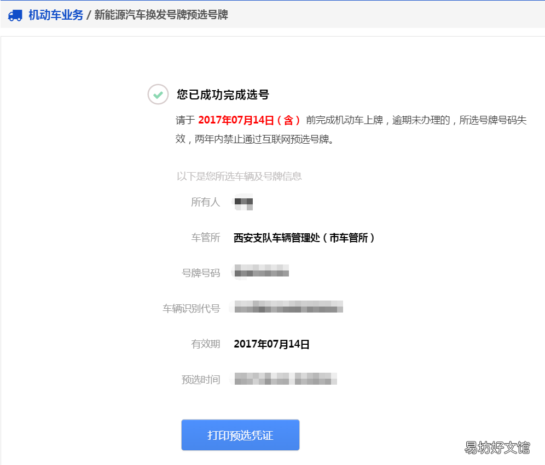Click the 预选时间 field label
The width and height of the screenshot is (545, 465).
pyautogui.click(x=201, y=380)
